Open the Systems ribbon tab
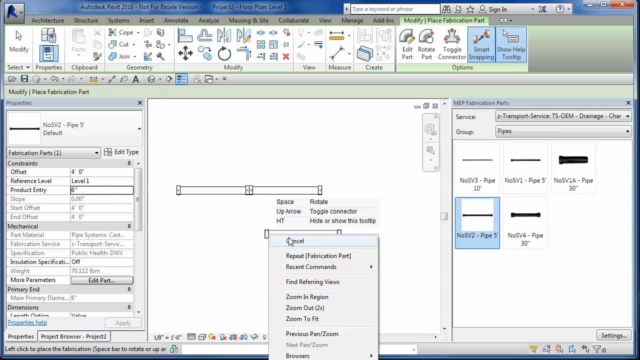The width and height of the screenshot is (640, 360). [x=118, y=20]
